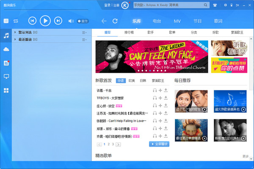Play the 最佳夏日单曲精选 recommendation
The image size is (254, 169).
(191, 130)
